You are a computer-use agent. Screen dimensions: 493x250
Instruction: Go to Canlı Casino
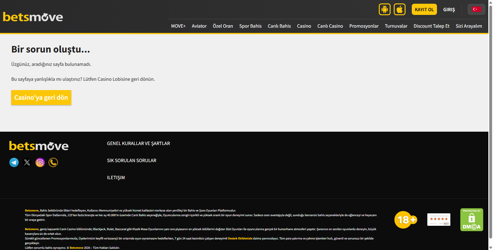tap(330, 26)
